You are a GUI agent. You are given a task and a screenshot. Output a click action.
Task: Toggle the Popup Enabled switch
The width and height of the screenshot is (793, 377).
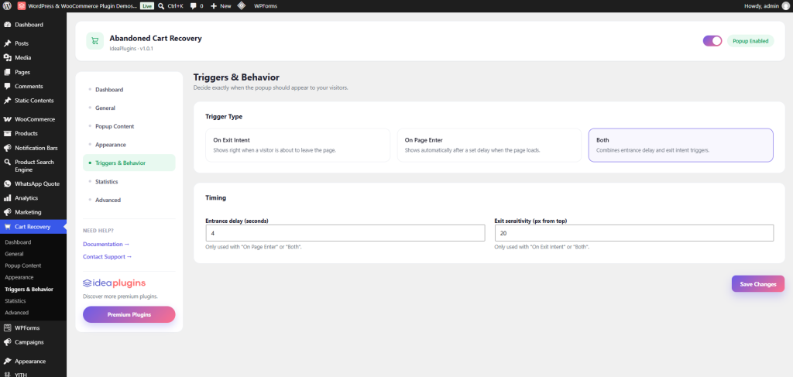click(712, 41)
